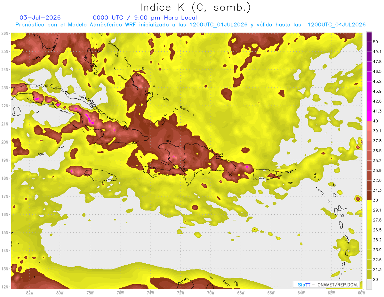Click the chart title 'Indice K (C, somb.)'

196,7
